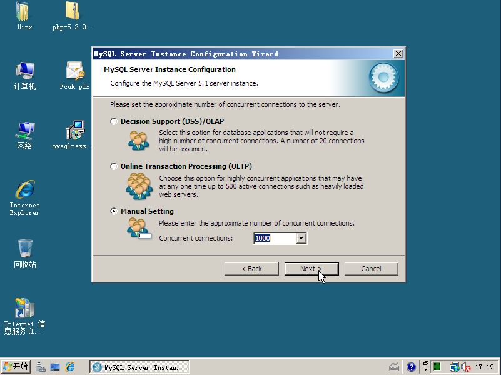Image resolution: width=501 pixels, height=375 pixels.
Task: Select the Decision Support (DSS)/OLAP option
Action: click(x=114, y=121)
